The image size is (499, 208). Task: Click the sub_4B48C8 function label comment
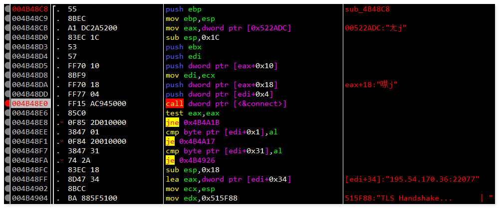[367, 9]
